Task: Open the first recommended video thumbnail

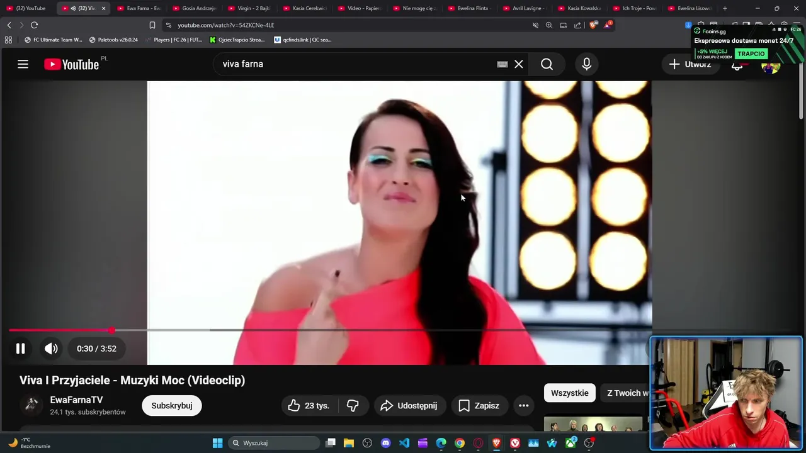Action: pyautogui.click(x=593, y=423)
